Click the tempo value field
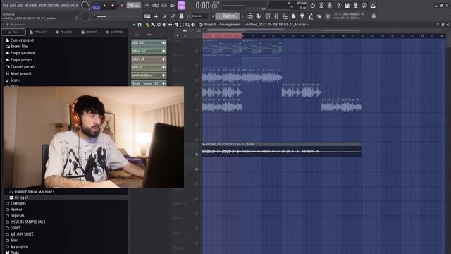The width and height of the screenshot is (451, 254). 133,6
